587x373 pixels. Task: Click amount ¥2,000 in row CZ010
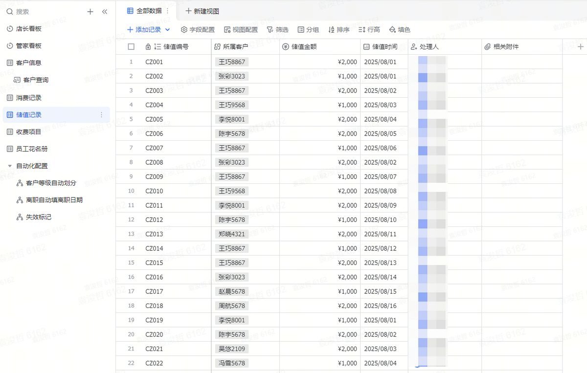[x=347, y=191]
